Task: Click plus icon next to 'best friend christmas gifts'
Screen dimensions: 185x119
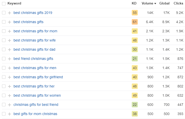Action: (9, 59)
